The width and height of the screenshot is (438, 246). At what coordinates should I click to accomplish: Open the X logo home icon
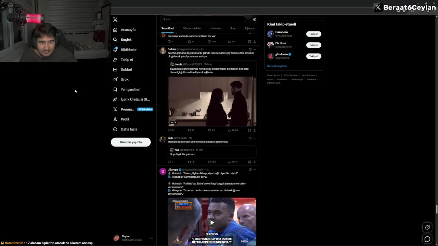point(115,20)
